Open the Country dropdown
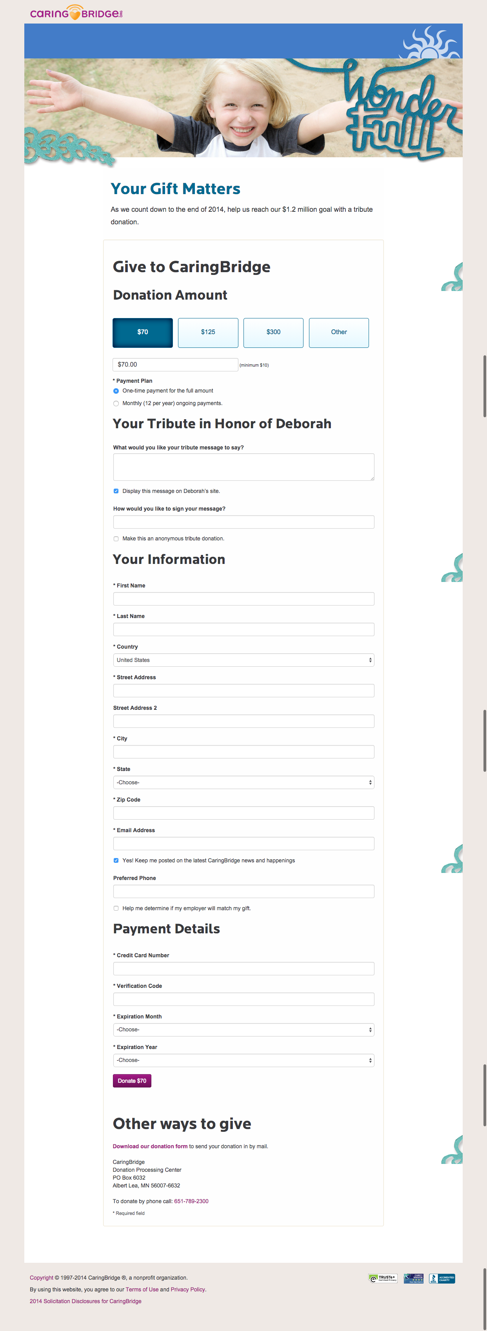Viewport: 487px width, 1331px height. click(243, 660)
